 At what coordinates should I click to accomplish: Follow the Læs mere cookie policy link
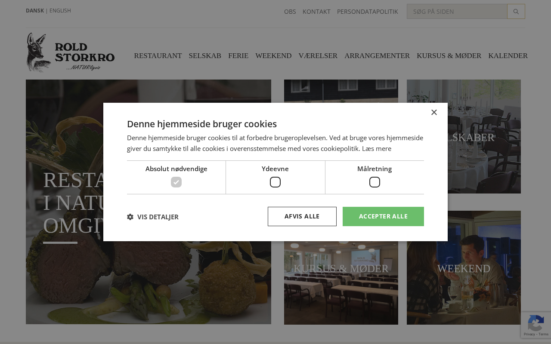tap(376, 148)
